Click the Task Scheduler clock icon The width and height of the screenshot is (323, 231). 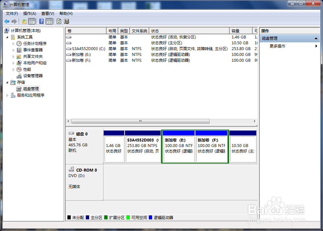tap(19, 44)
